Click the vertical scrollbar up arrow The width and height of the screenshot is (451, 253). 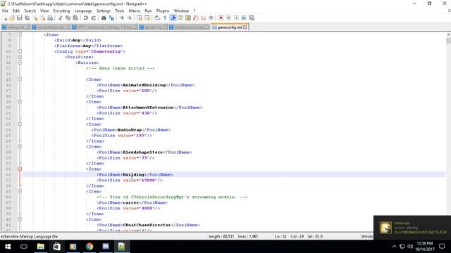tap(448, 34)
